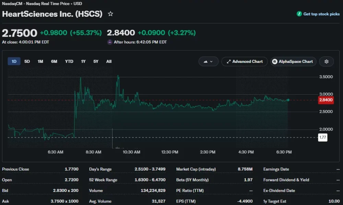Viewport: 343px width, 205px height.
Task: Click the 2.0000 price axis label
Action: point(326,129)
